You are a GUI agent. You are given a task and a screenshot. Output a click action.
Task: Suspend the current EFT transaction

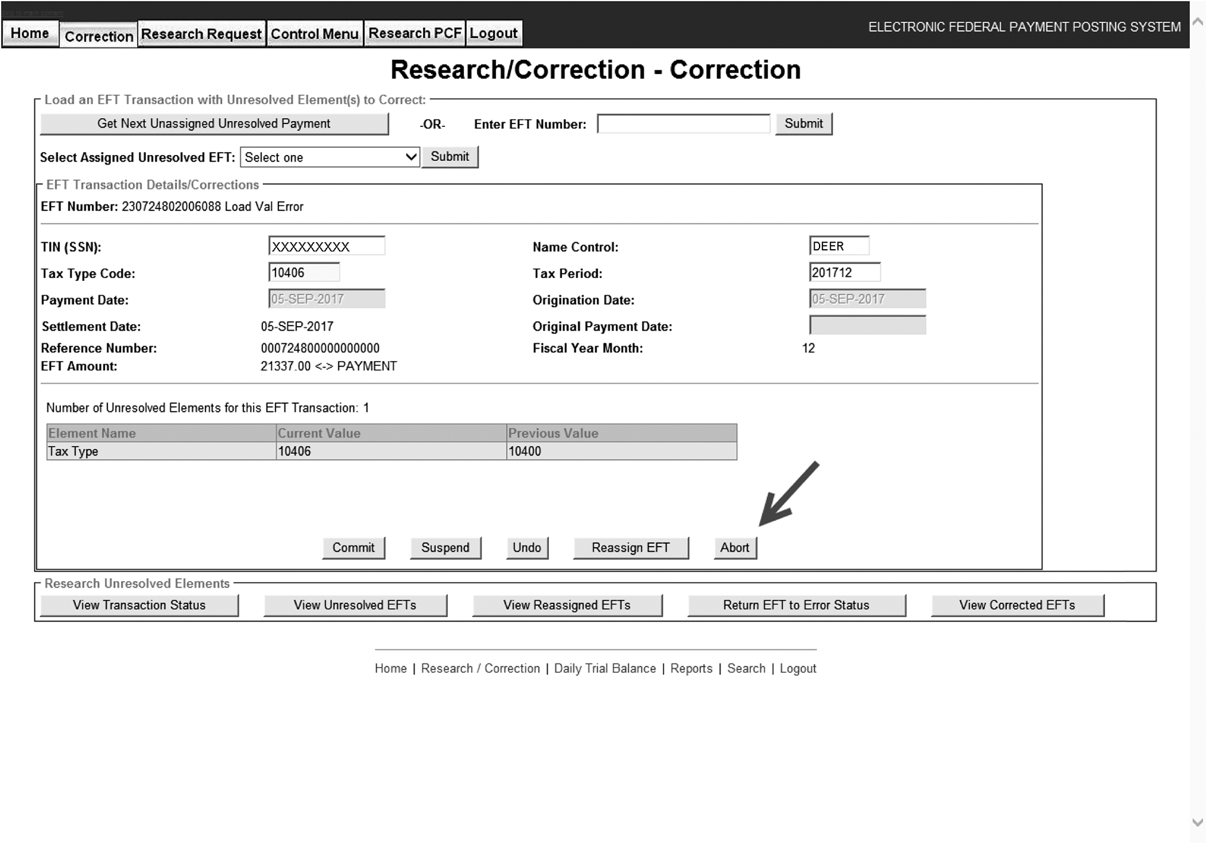pos(445,548)
